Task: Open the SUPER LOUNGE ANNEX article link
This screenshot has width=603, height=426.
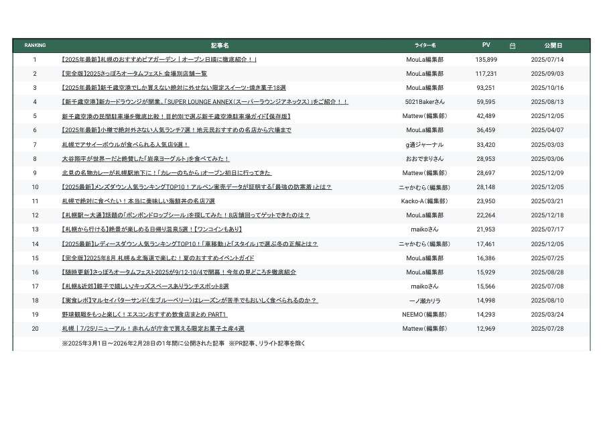Action: [204, 102]
